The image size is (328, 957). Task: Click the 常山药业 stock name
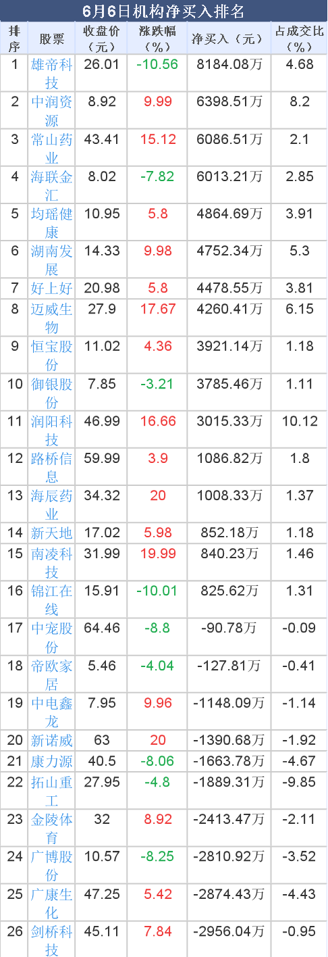52,148
